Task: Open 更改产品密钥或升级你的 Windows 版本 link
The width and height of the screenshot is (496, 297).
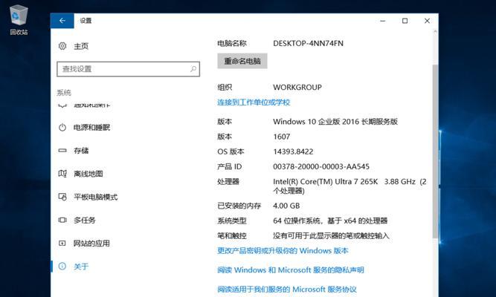Action: point(283,251)
